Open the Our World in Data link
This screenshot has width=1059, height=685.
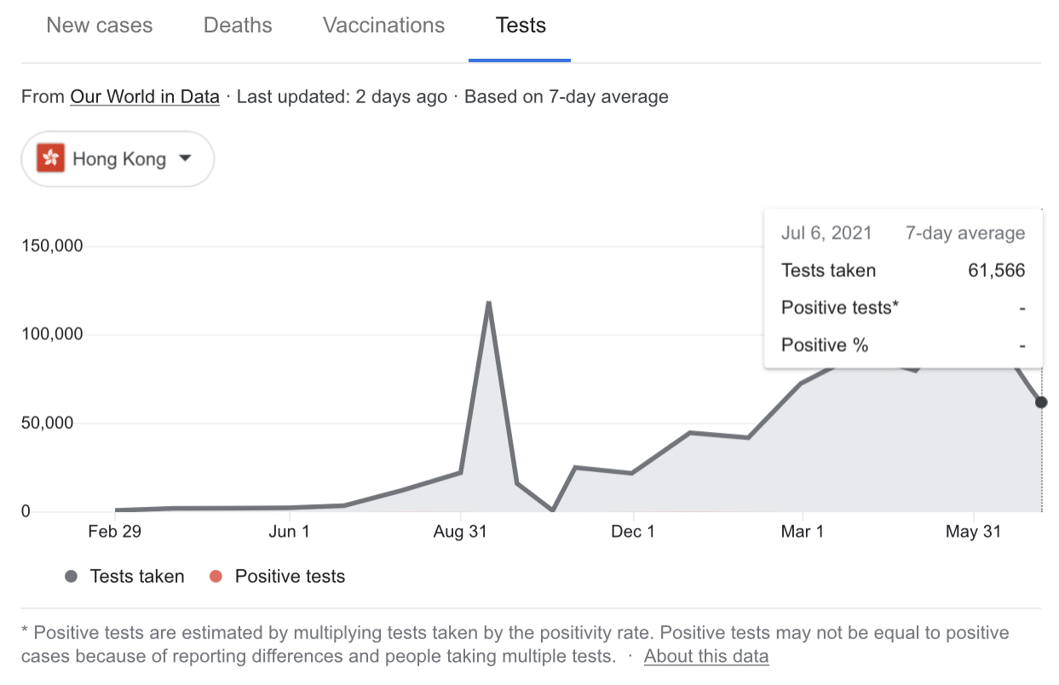145,96
